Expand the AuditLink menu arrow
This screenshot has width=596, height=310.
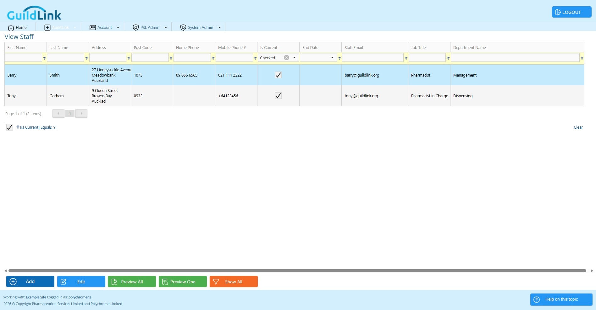tap(75, 28)
